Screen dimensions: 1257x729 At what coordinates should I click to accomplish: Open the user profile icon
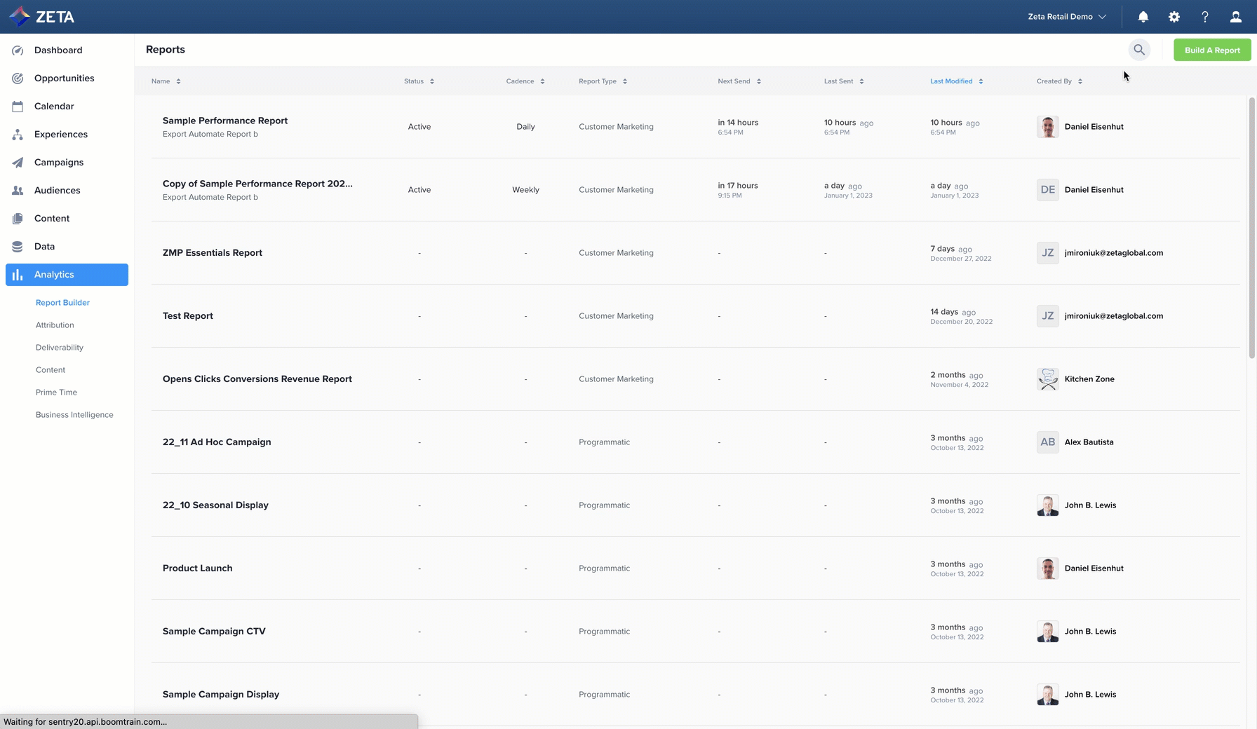click(x=1235, y=17)
